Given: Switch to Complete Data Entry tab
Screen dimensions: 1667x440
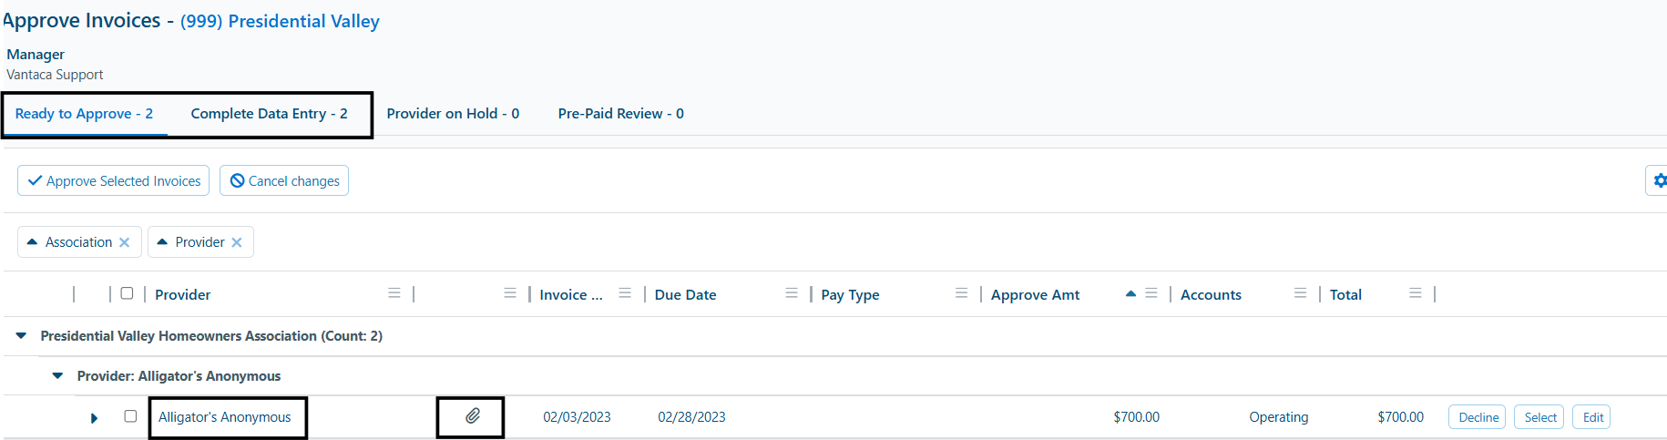Looking at the screenshot, I should [x=269, y=114].
